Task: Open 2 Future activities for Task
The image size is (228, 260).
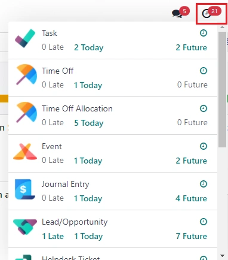Action: (191, 47)
